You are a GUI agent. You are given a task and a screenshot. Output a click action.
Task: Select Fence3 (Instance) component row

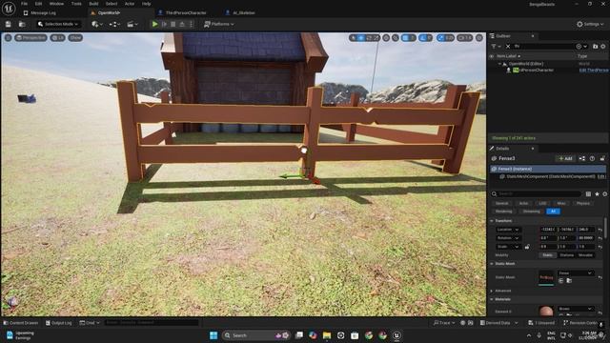[548, 169]
